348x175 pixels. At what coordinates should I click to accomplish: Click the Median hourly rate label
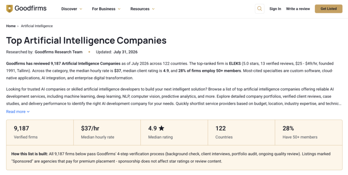click(98, 137)
